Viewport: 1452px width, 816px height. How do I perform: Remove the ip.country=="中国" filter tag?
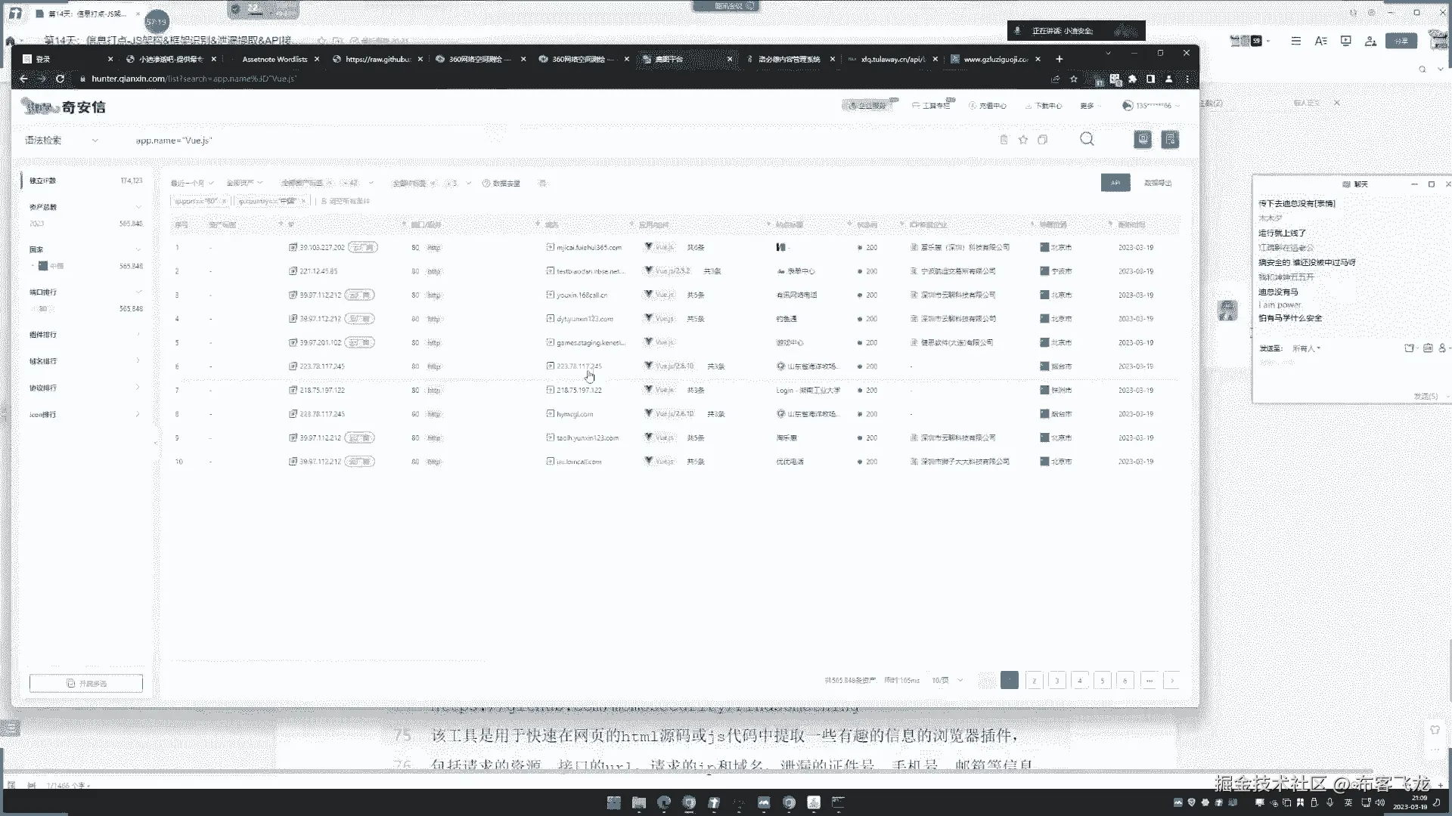pos(303,201)
